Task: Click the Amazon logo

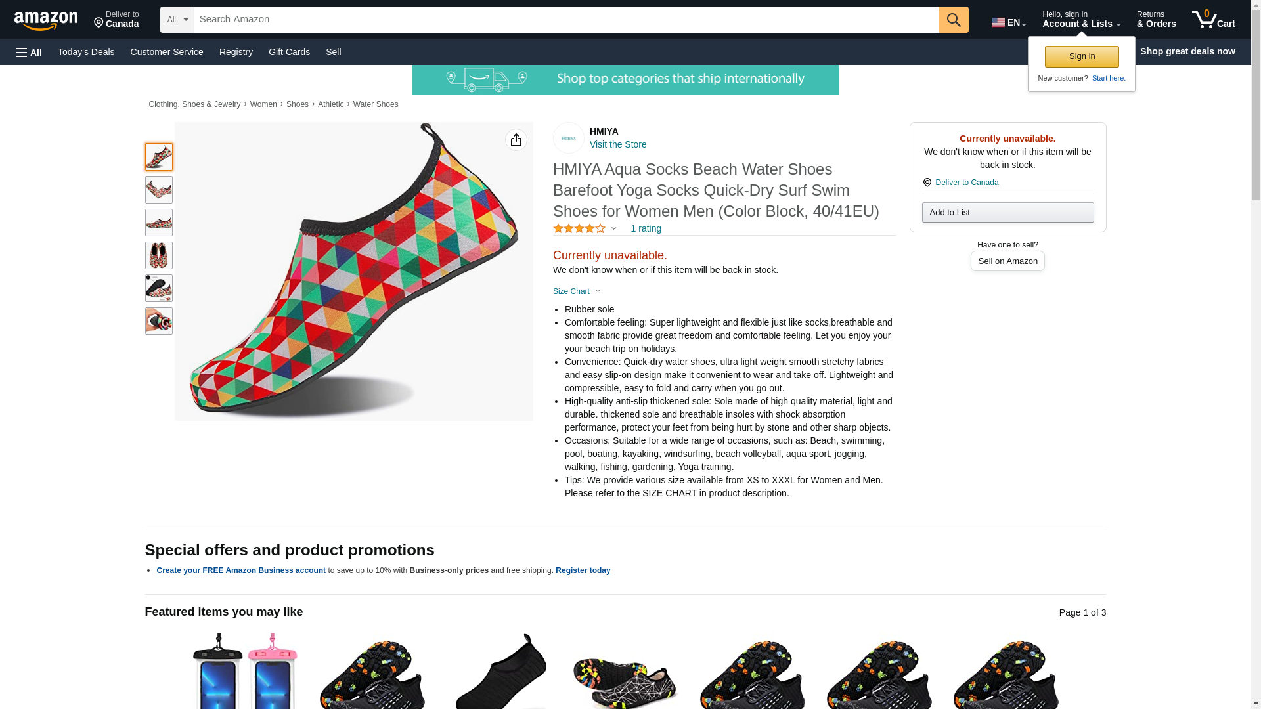Action: pos(46,20)
